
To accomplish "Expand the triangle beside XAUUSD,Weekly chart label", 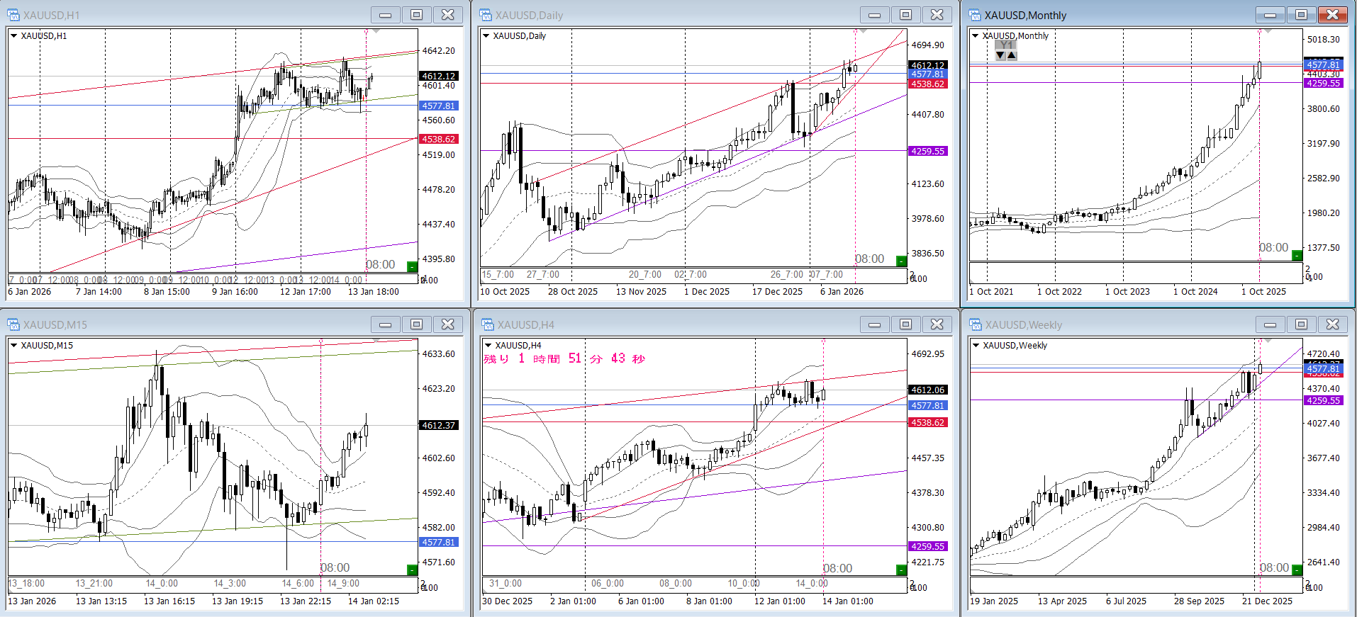I will 976,346.
